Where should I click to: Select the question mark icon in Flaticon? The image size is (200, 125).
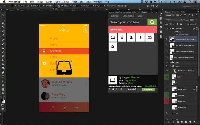coord(140,37)
